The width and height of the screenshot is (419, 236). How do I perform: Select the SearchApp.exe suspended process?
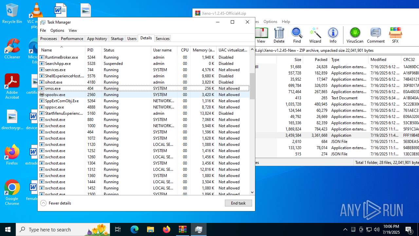click(144, 64)
